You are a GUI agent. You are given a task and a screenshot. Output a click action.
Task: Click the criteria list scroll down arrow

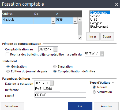(x=80, y=38)
